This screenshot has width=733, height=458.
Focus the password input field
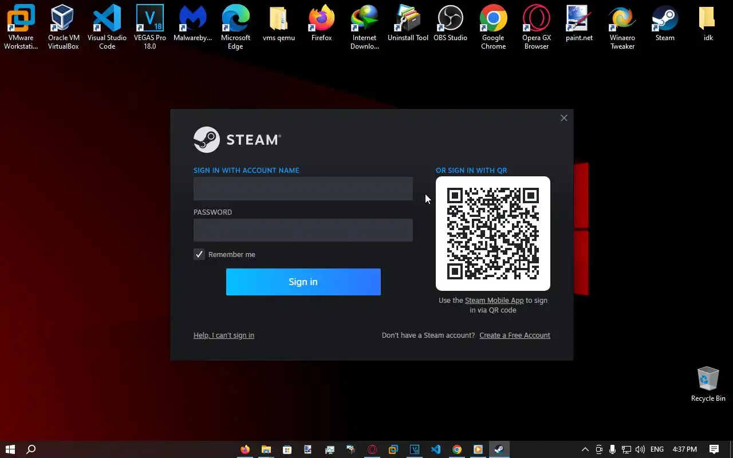303,230
